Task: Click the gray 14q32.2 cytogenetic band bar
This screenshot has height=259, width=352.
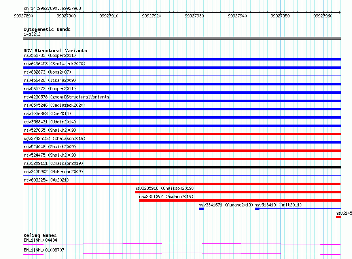Action: (182, 38)
